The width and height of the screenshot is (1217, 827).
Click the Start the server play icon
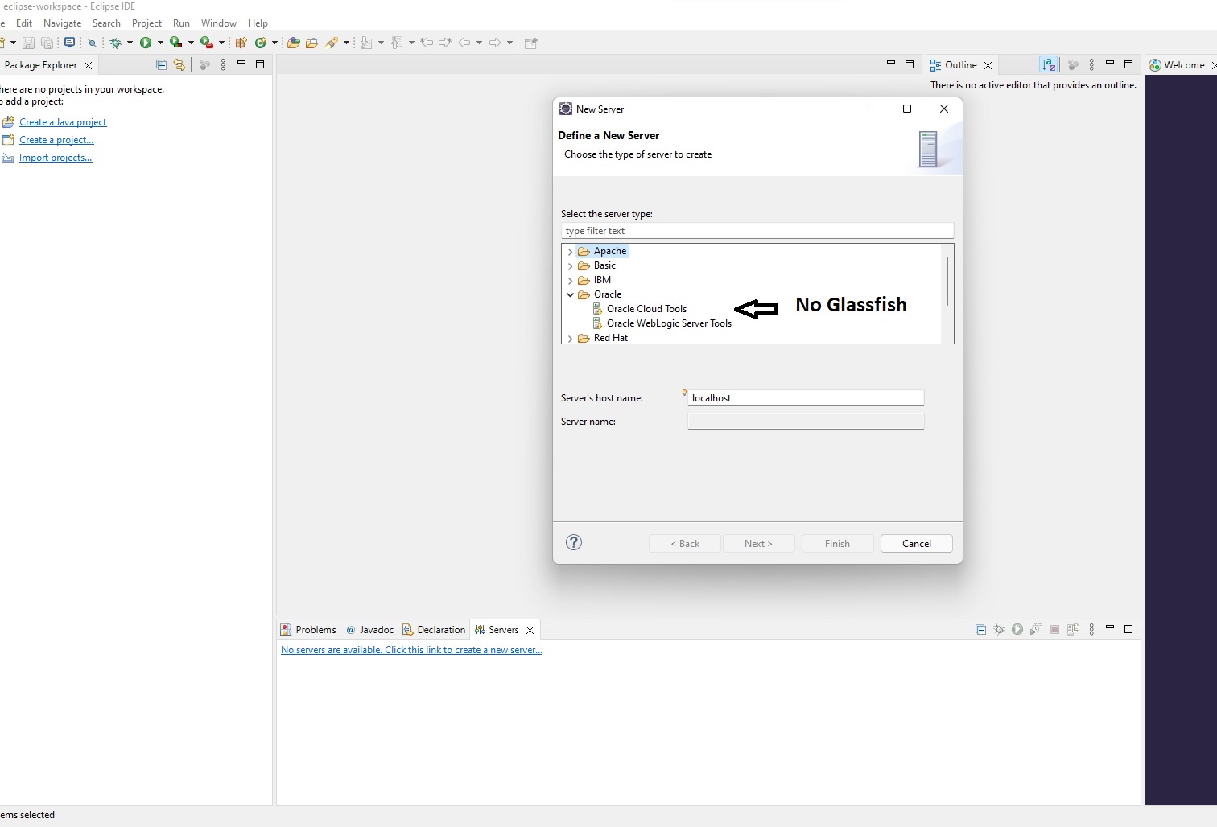click(1017, 629)
